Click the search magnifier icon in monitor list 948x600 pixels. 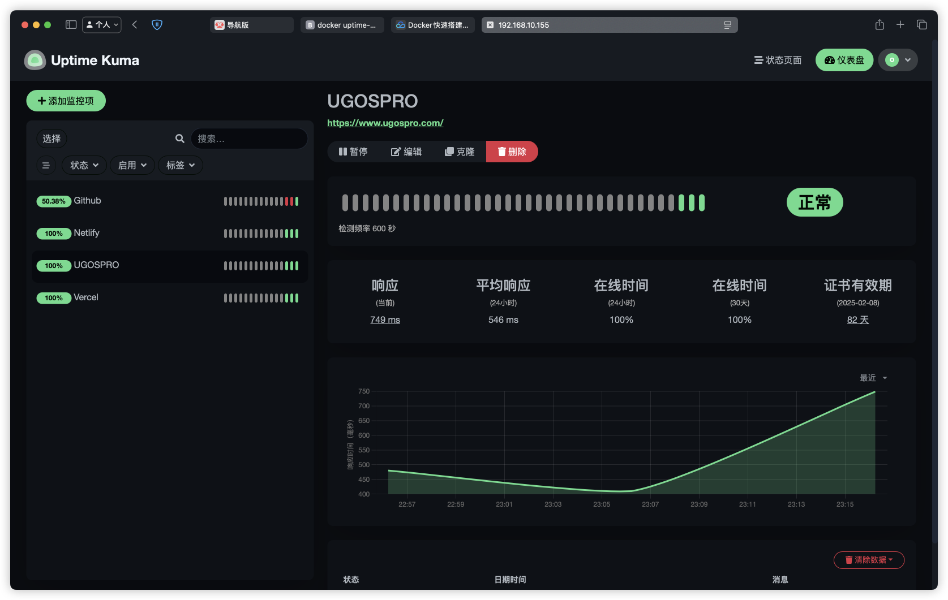[180, 139]
